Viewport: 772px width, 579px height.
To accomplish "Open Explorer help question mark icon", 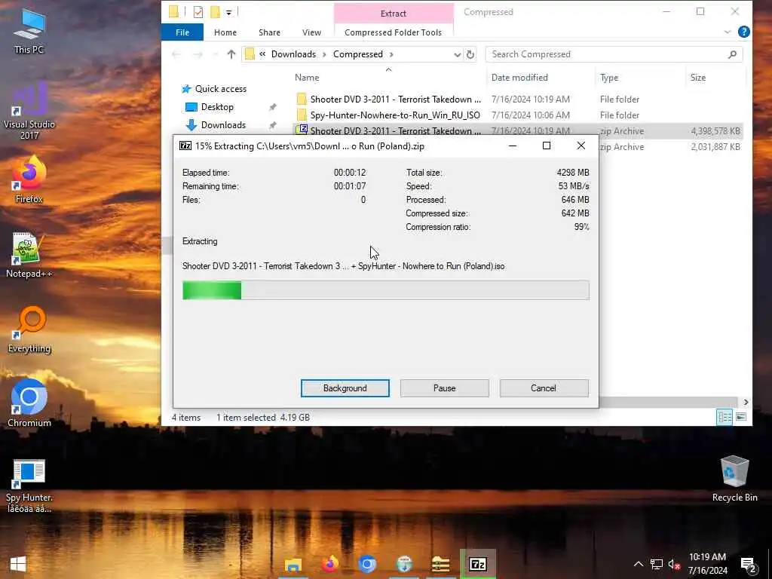I will coord(743,32).
